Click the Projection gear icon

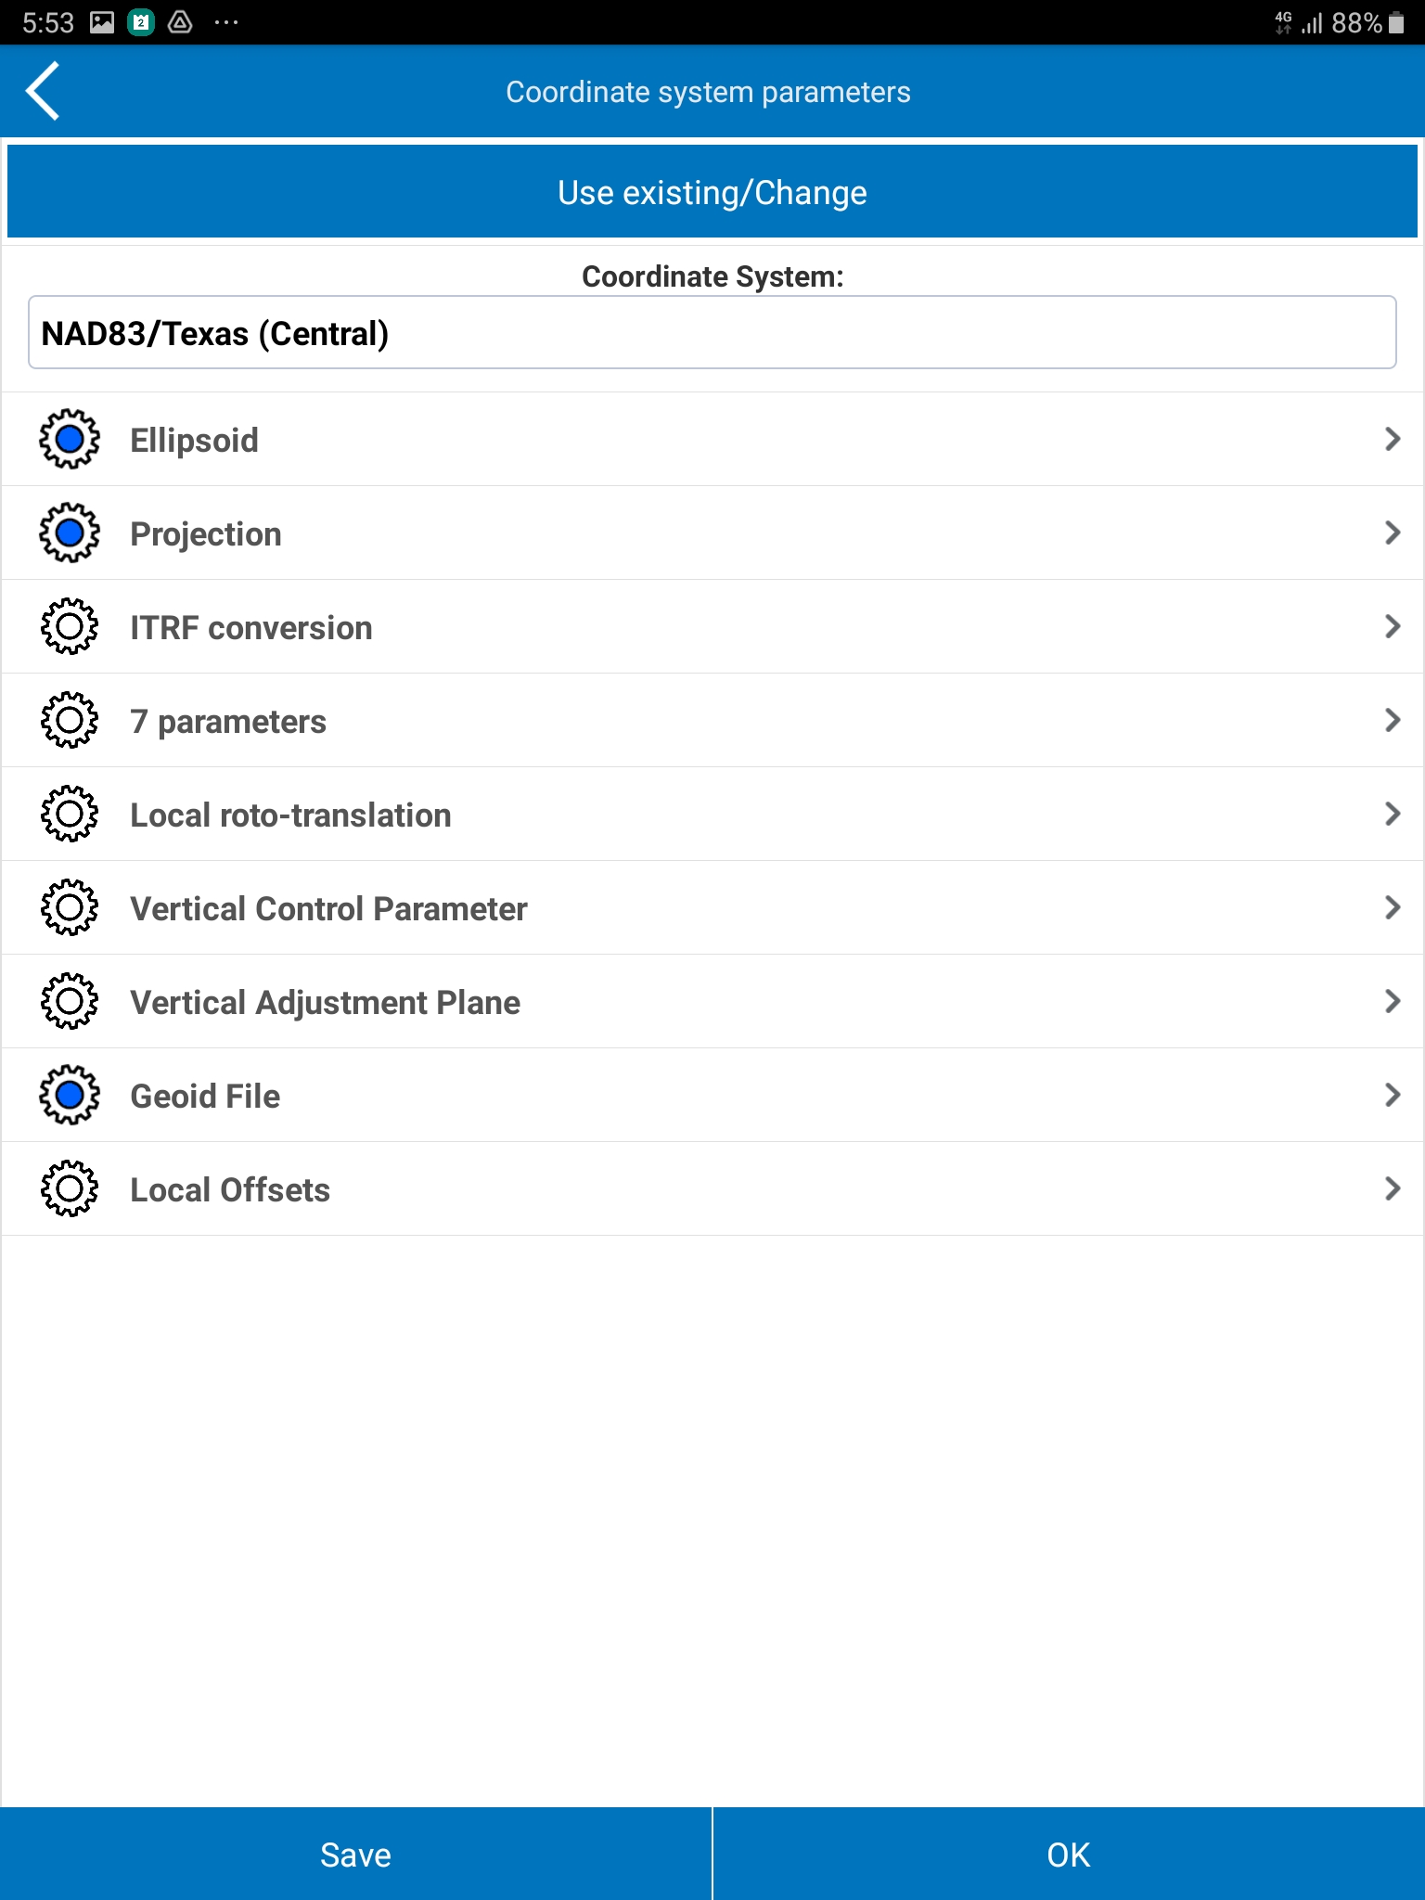[70, 533]
